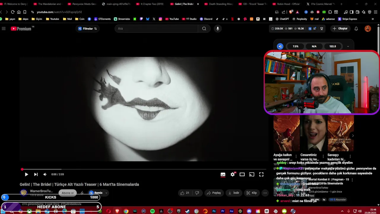
Task: Open the 'Coin' bookmarks folder
Action: 80,19
